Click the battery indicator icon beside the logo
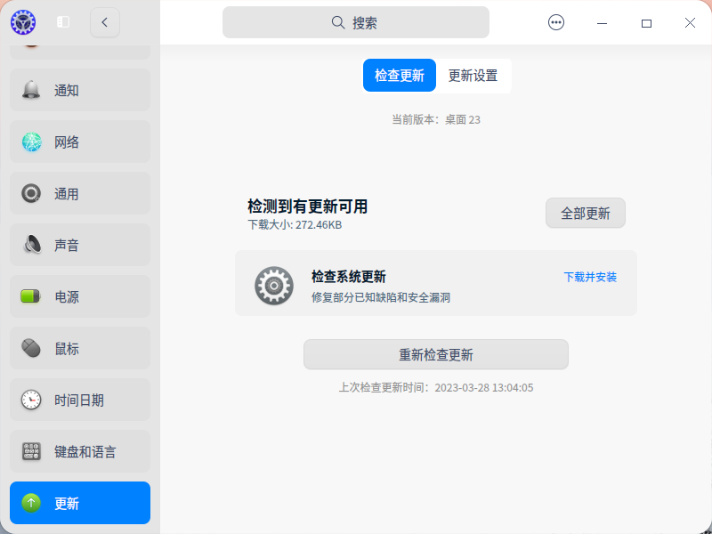The width and height of the screenshot is (712, 534). (x=62, y=22)
